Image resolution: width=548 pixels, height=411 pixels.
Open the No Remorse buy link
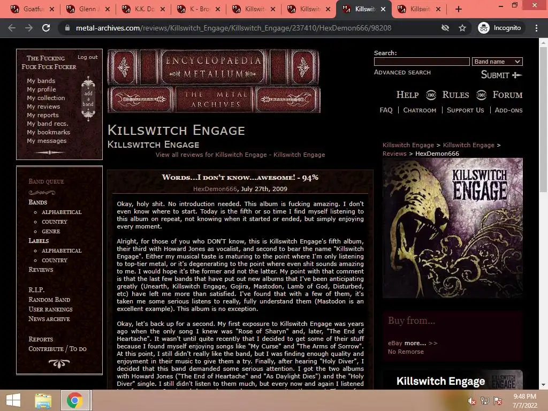click(406, 352)
